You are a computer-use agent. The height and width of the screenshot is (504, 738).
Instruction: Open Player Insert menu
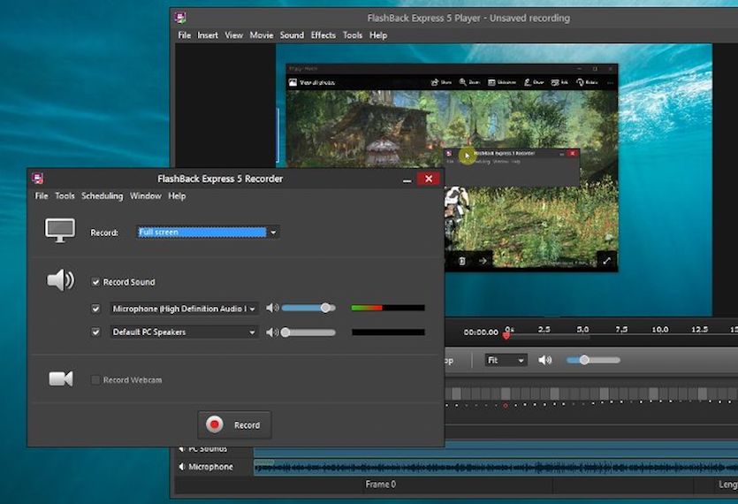click(208, 35)
